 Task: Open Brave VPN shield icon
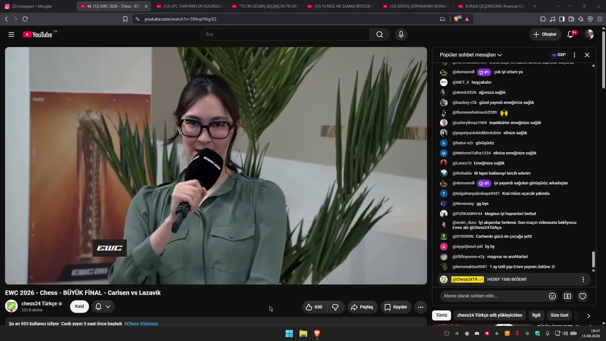590,19
